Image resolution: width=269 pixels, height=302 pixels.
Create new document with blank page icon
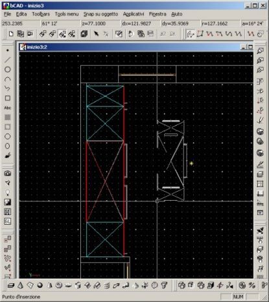point(11,34)
